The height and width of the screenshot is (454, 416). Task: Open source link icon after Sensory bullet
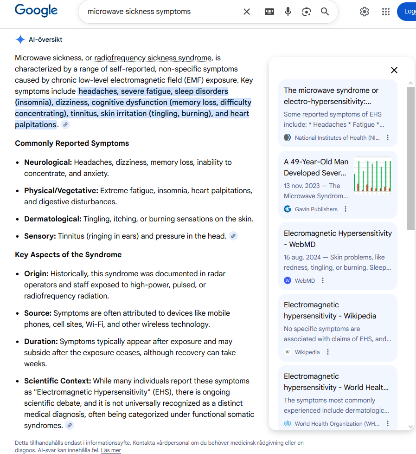(x=233, y=236)
